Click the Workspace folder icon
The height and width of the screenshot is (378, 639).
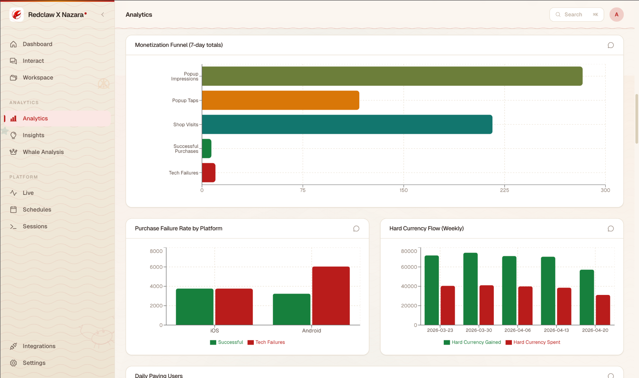click(13, 77)
